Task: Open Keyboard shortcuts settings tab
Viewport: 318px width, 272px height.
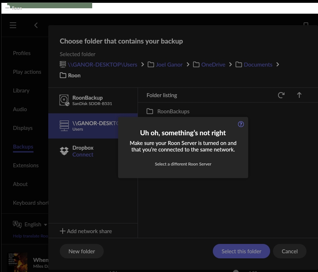Action: [31, 203]
